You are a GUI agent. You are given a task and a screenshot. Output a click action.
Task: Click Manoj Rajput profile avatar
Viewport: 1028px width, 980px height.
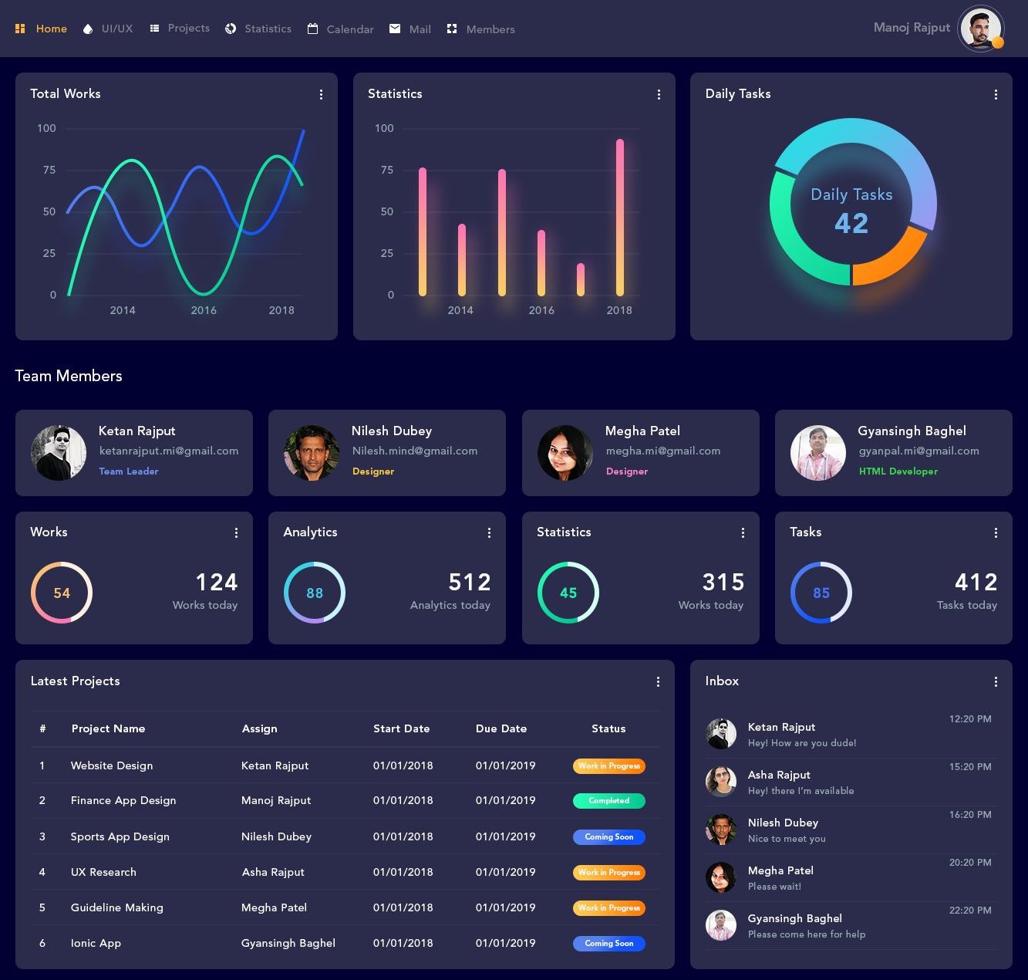click(980, 29)
